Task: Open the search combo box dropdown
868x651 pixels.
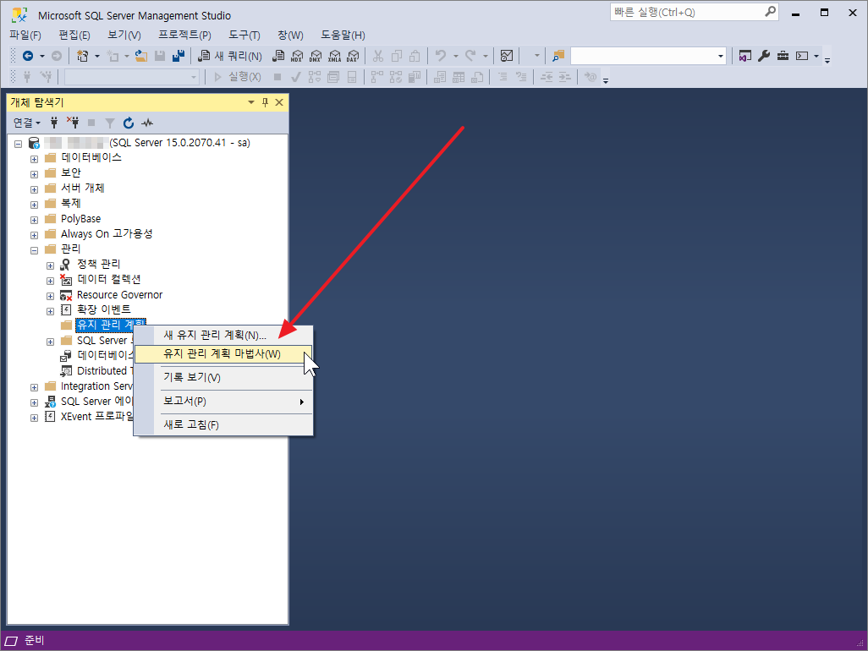Action: click(x=720, y=56)
